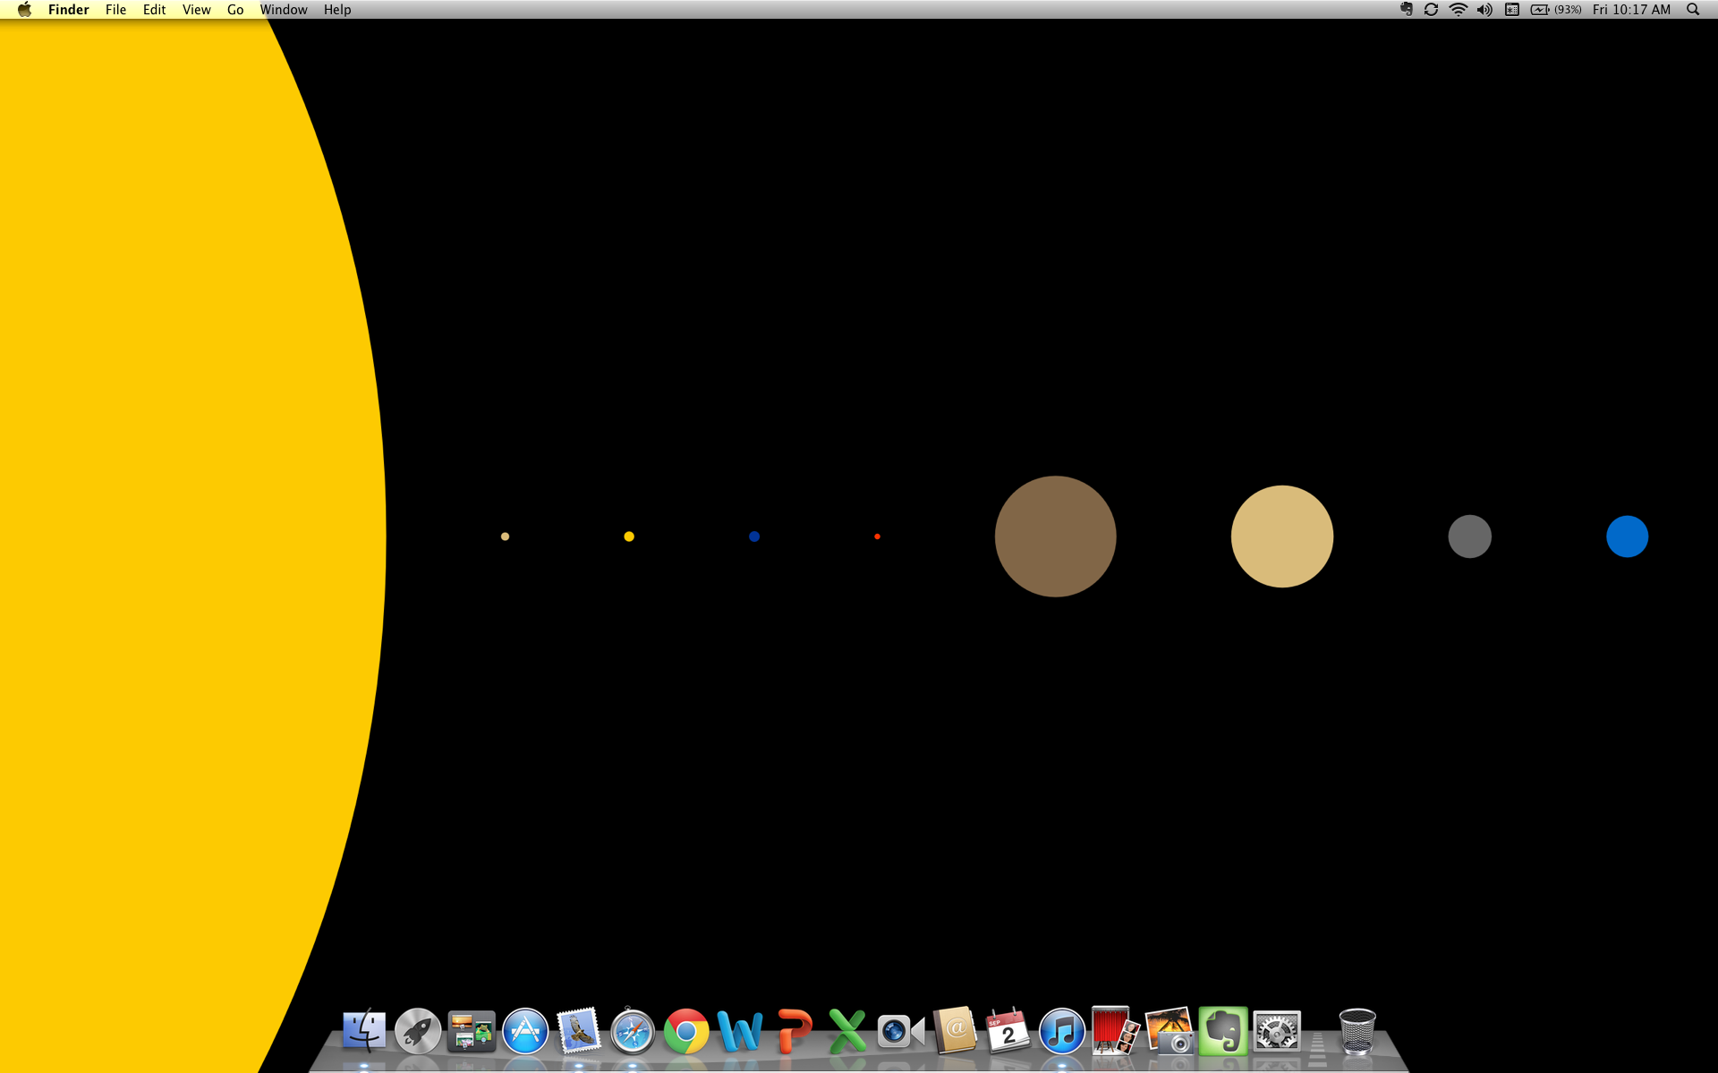Launch iTunes from the Dock
1718x1073 pixels.
pos(1062,1031)
